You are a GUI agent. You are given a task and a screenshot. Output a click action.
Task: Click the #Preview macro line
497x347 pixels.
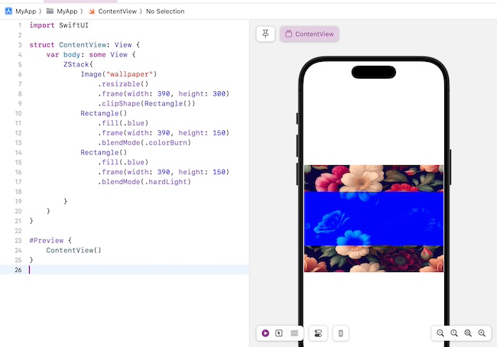[x=50, y=240]
